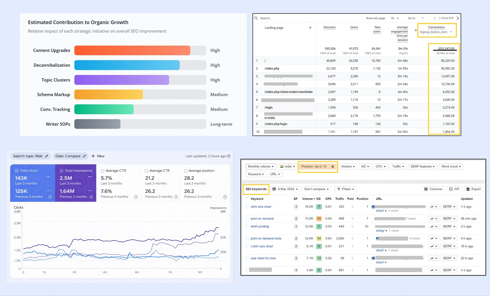Toggle Total impressions checkbox
The height and width of the screenshot is (296, 490).
[x=61, y=171]
